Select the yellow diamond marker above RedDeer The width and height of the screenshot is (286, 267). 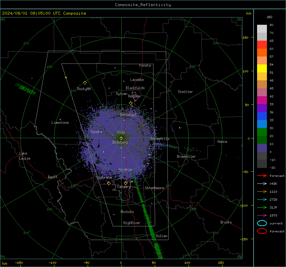(x=131, y=103)
